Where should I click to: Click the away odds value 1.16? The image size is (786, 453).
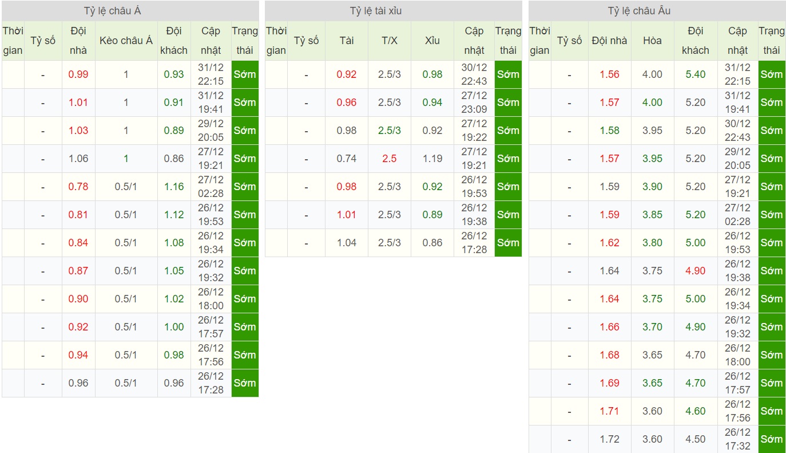point(174,187)
